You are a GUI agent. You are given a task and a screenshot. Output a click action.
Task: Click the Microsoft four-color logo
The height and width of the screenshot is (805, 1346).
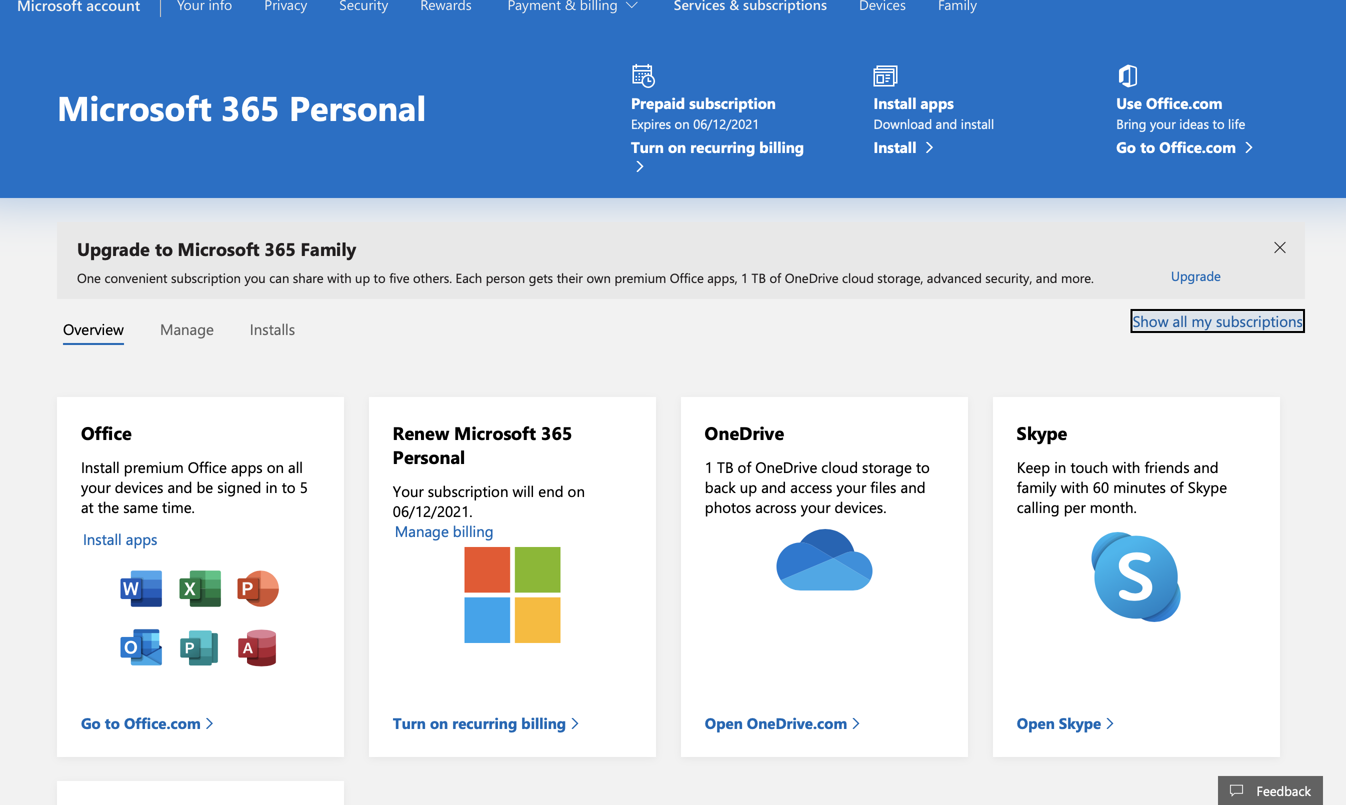(x=512, y=595)
